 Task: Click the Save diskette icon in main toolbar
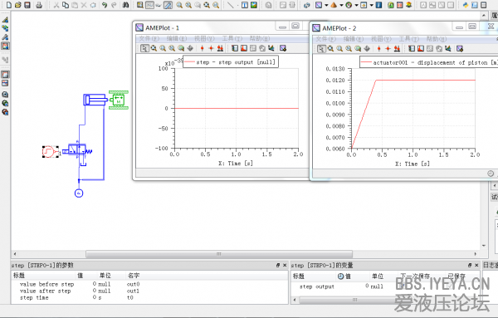tap(27, 5)
